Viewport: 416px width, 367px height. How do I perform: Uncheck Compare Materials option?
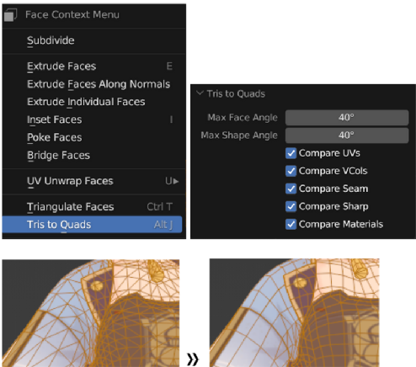click(x=291, y=224)
